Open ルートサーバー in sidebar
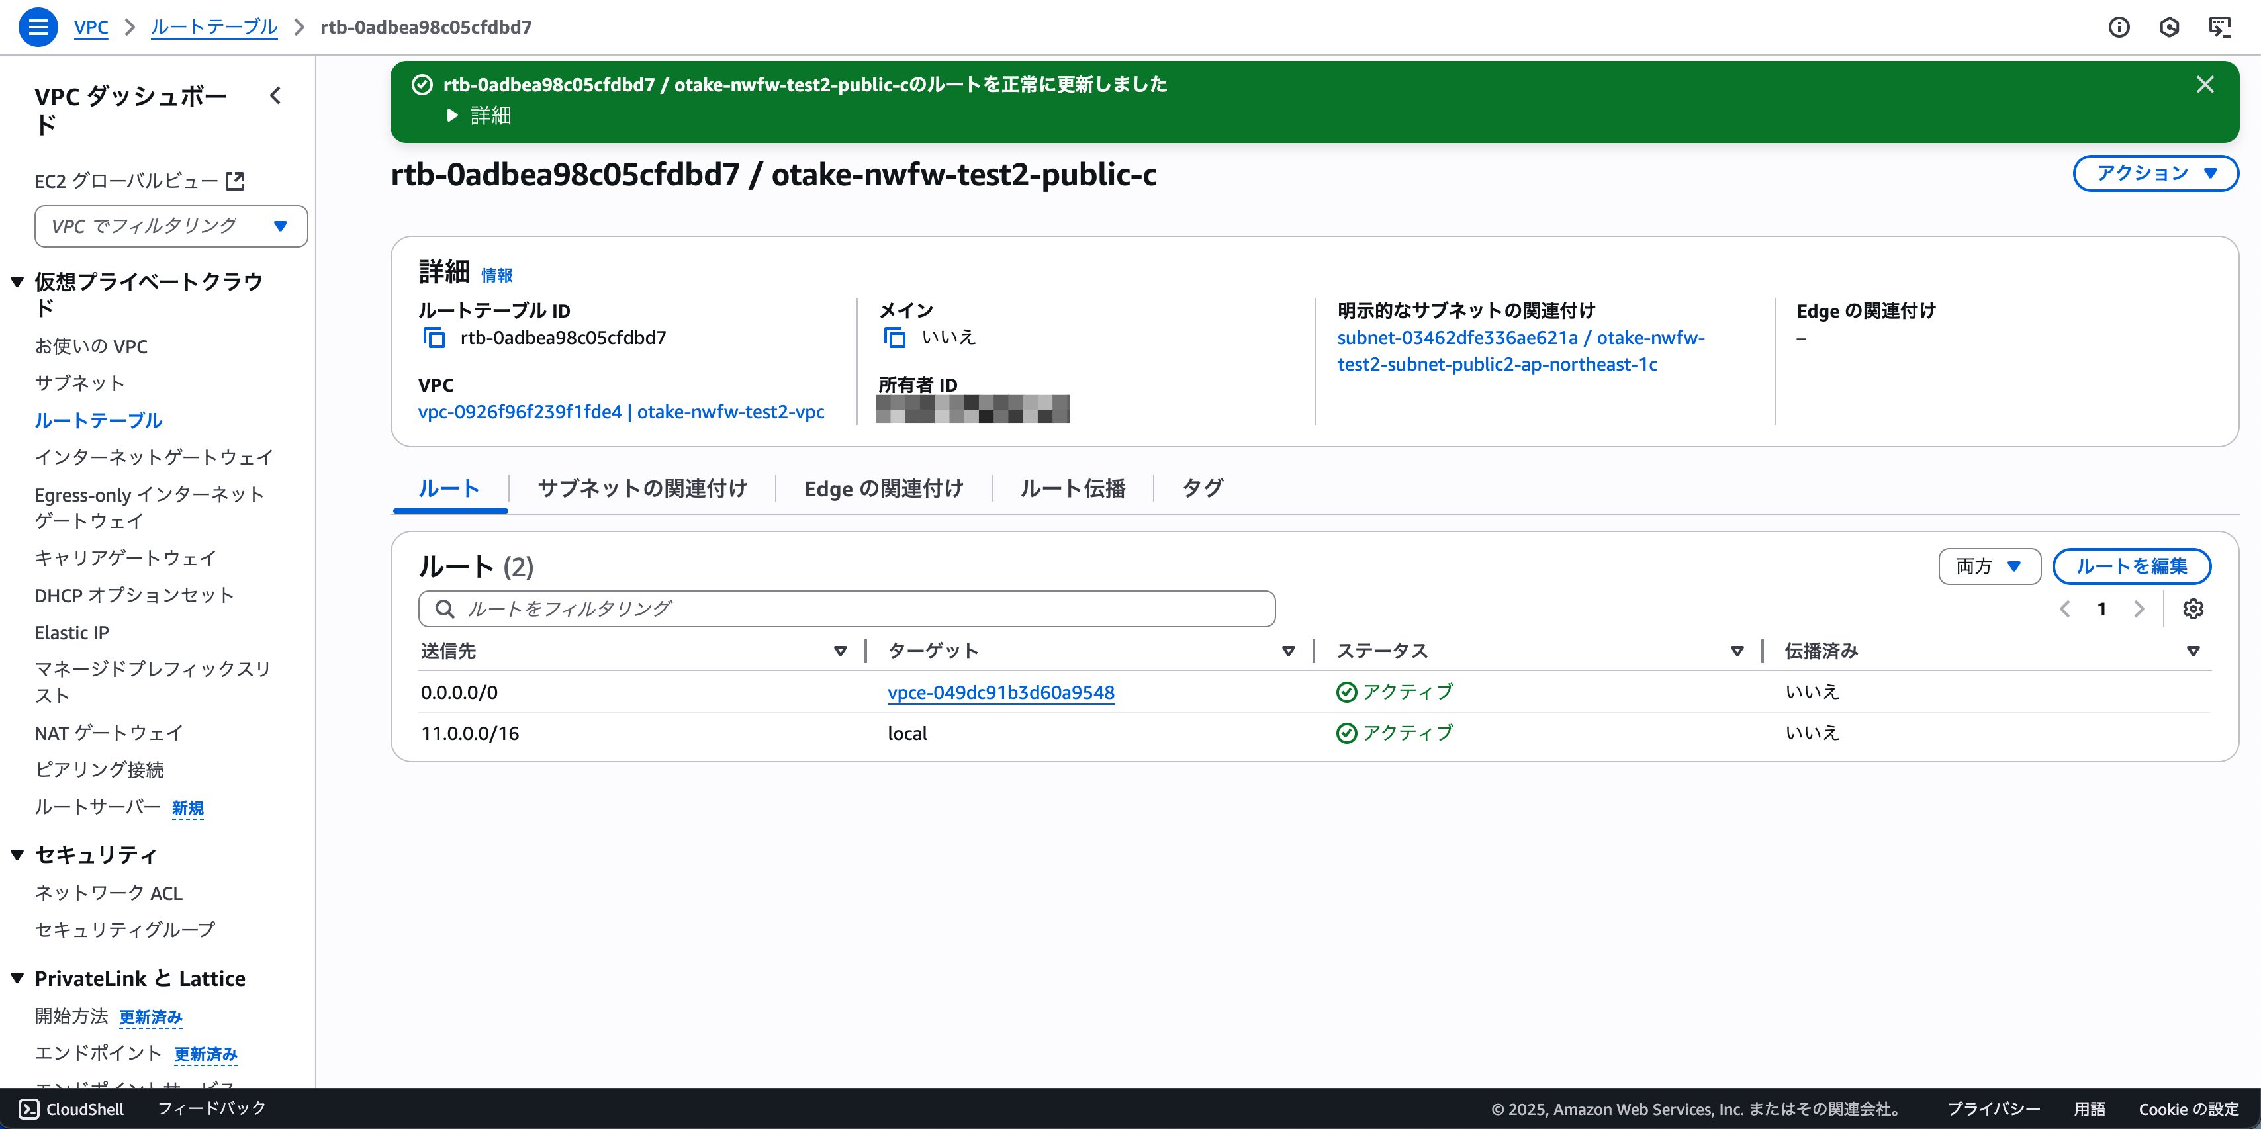 point(97,807)
